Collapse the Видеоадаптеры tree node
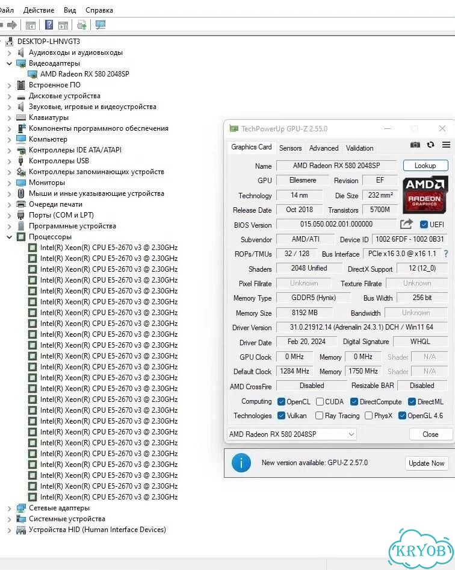The width and height of the screenshot is (455, 570). 10,63
